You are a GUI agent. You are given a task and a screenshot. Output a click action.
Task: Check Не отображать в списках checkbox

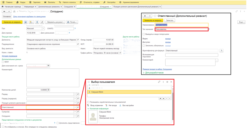(x=3, y=127)
